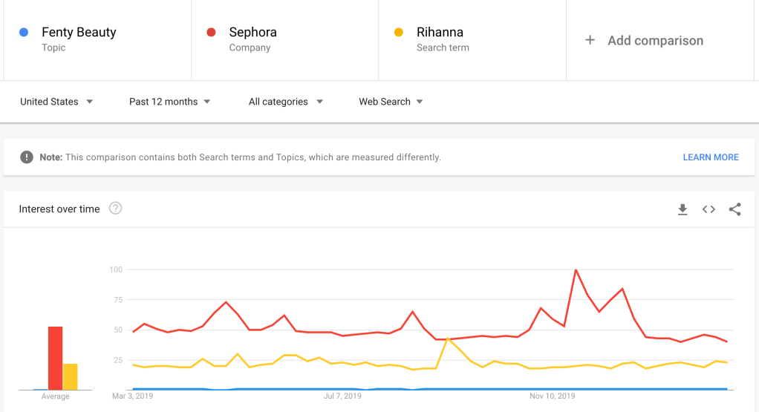Share the interest over time chart
Screen dimensions: 759x412
[734, 210]
